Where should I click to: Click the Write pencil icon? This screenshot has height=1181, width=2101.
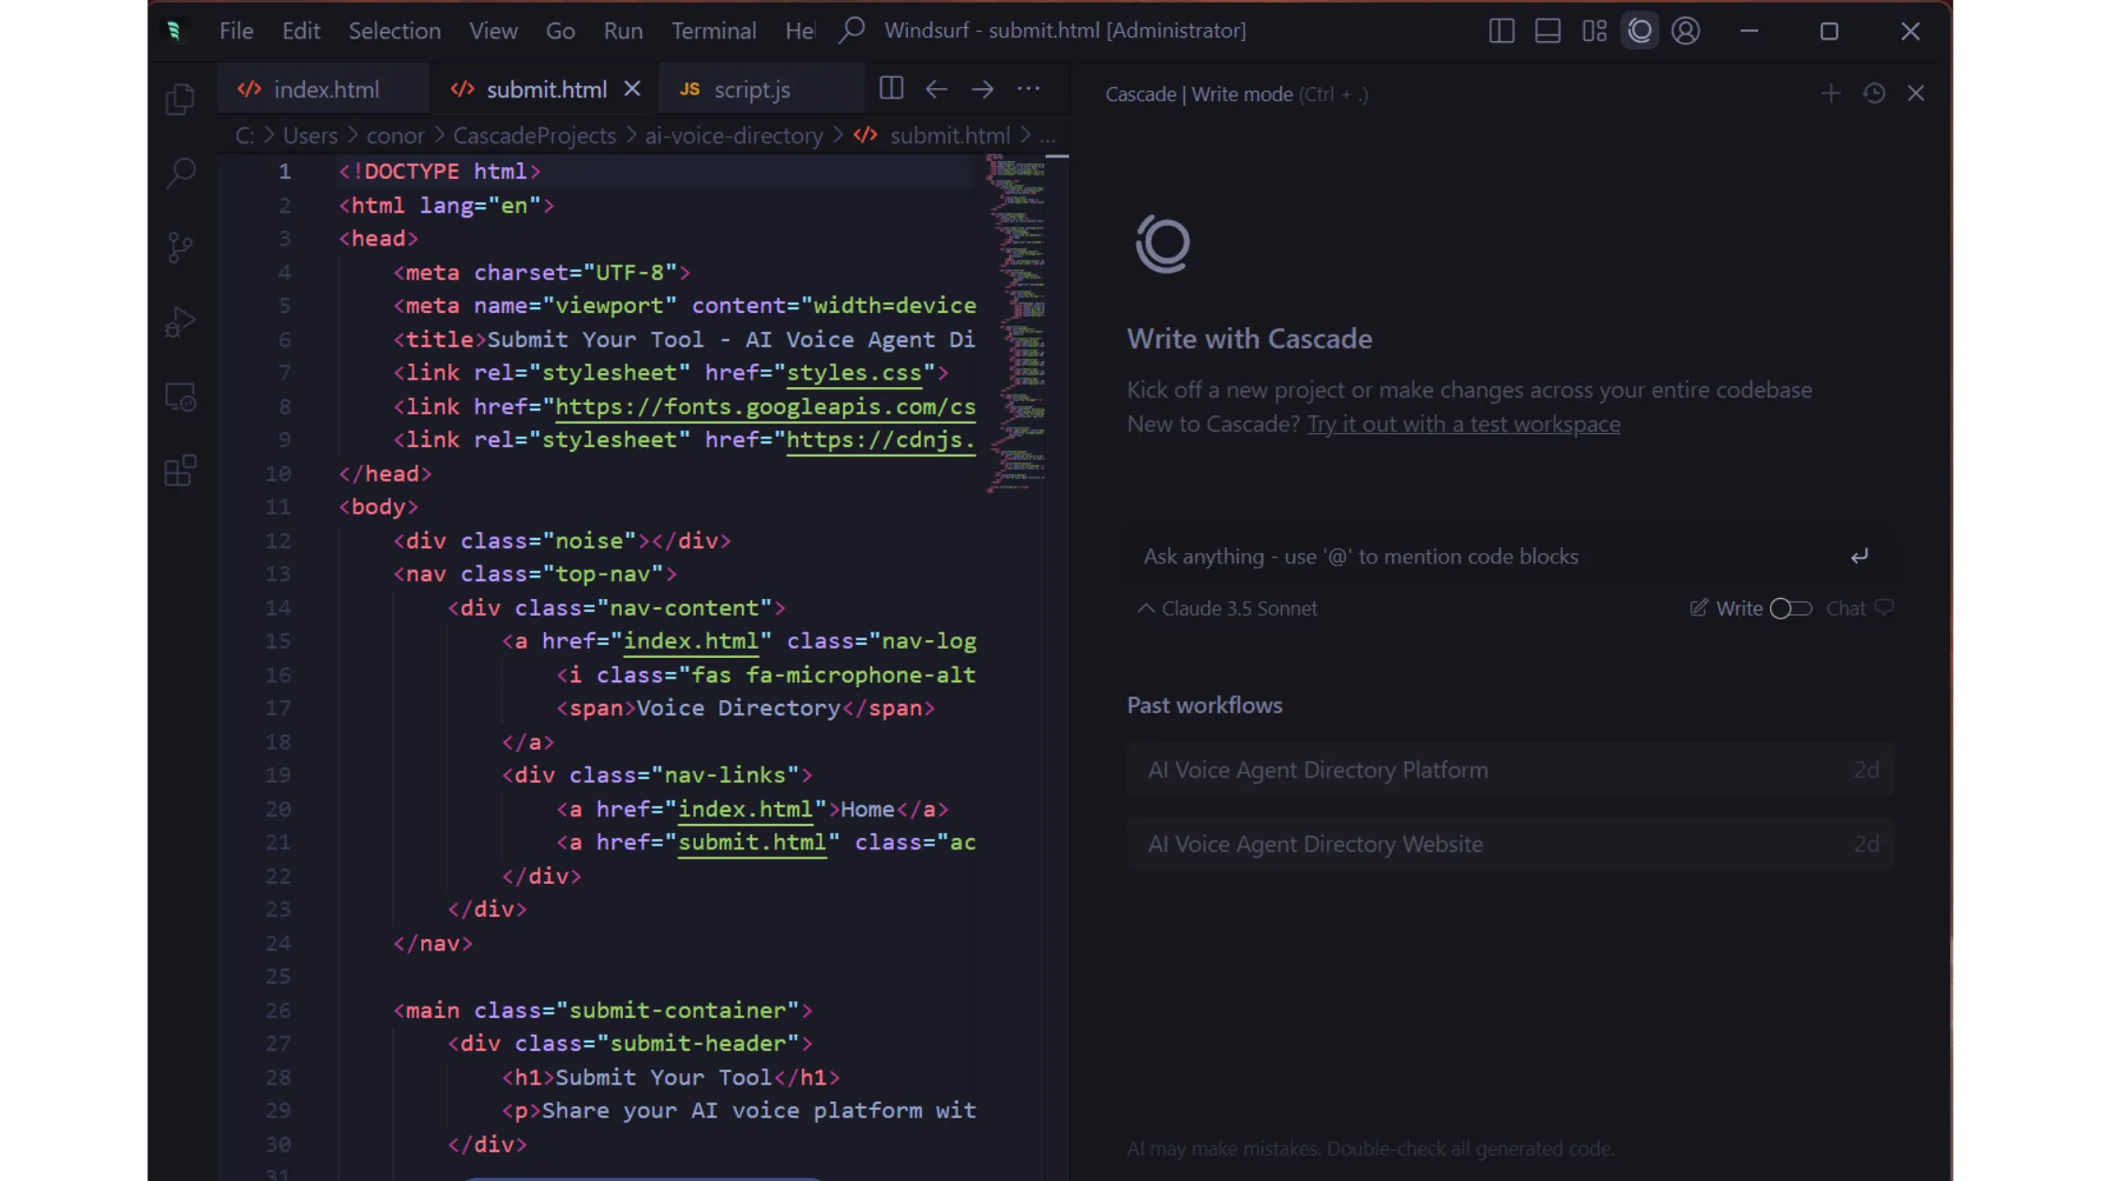click(1698, 607)
